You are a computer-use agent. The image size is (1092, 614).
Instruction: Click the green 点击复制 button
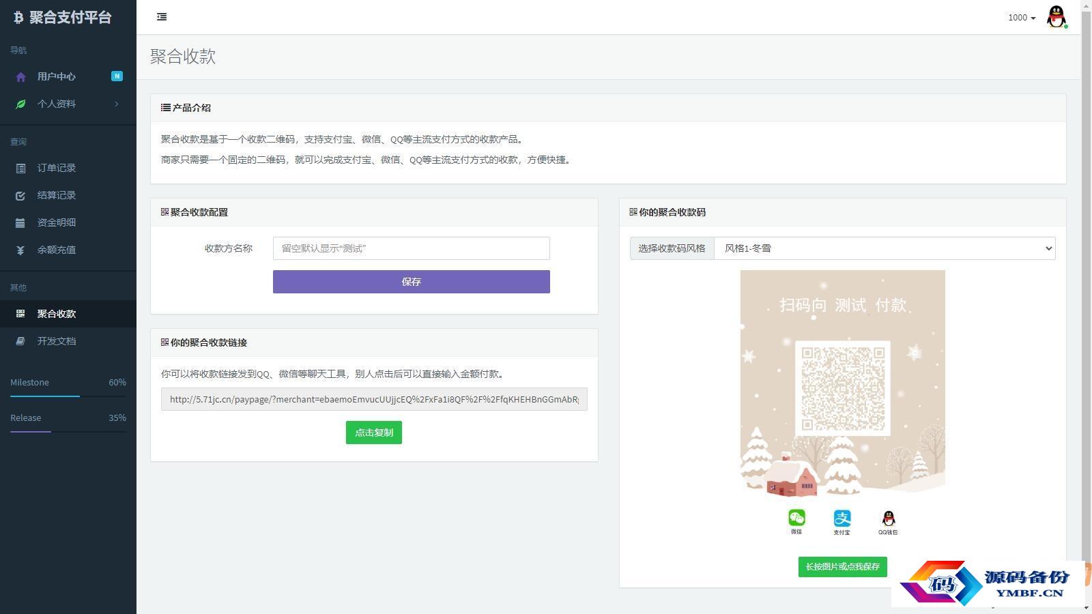374,433
